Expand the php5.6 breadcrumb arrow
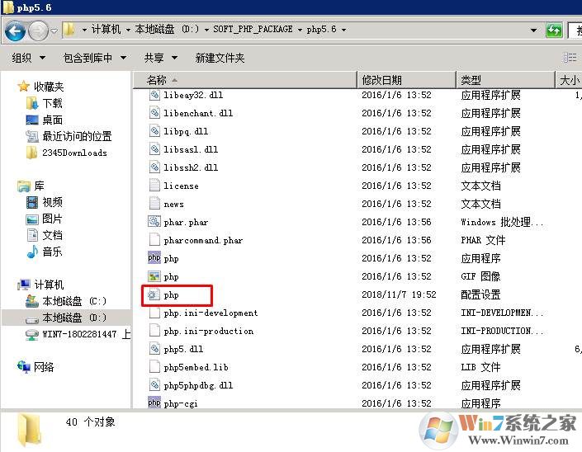This screenshot has height=452, width=582. click(x=343, y=30)
